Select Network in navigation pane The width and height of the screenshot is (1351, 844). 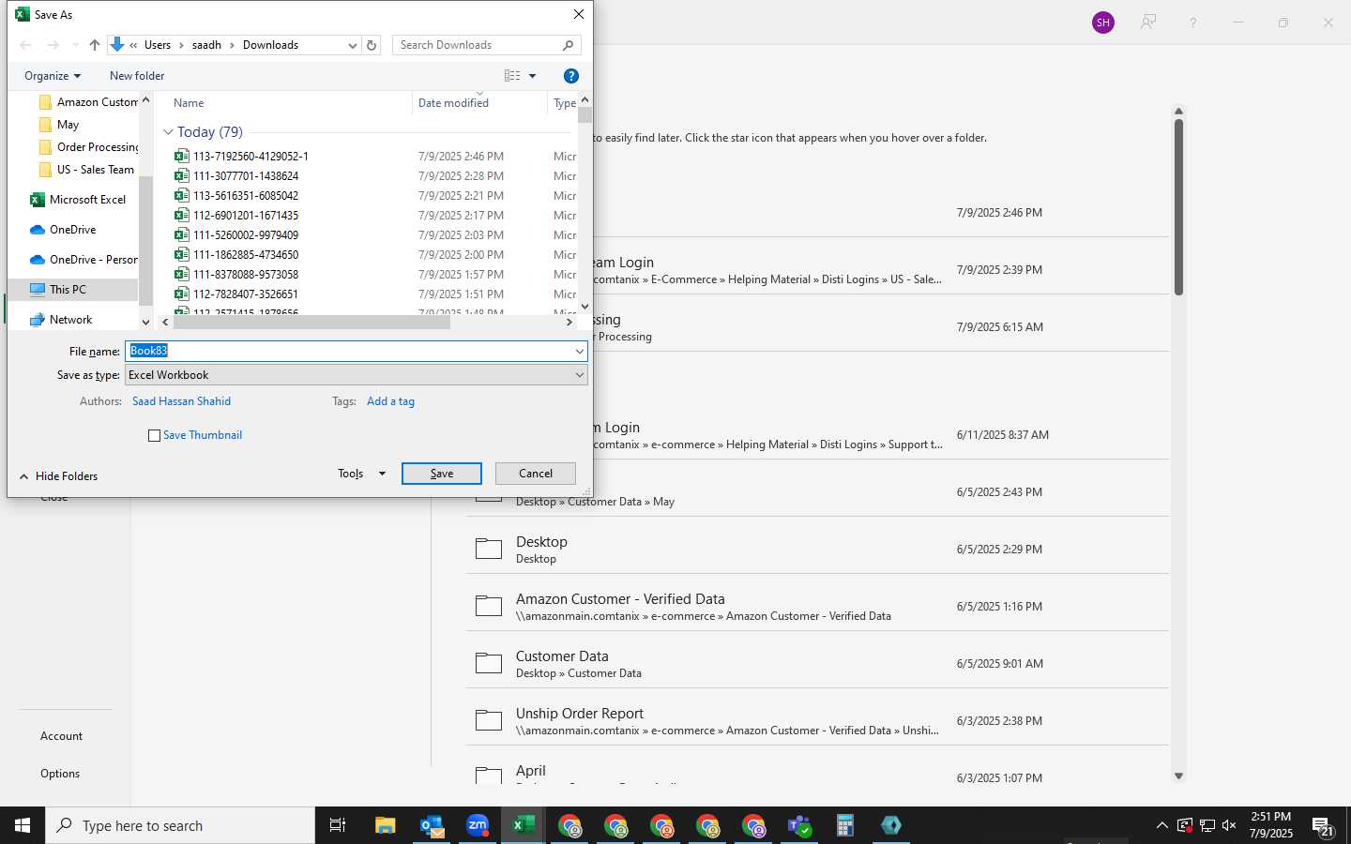61,320
